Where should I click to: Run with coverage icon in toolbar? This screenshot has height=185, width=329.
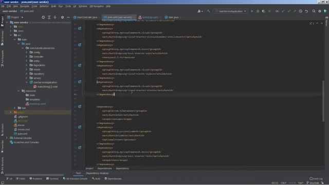[264, 11]
